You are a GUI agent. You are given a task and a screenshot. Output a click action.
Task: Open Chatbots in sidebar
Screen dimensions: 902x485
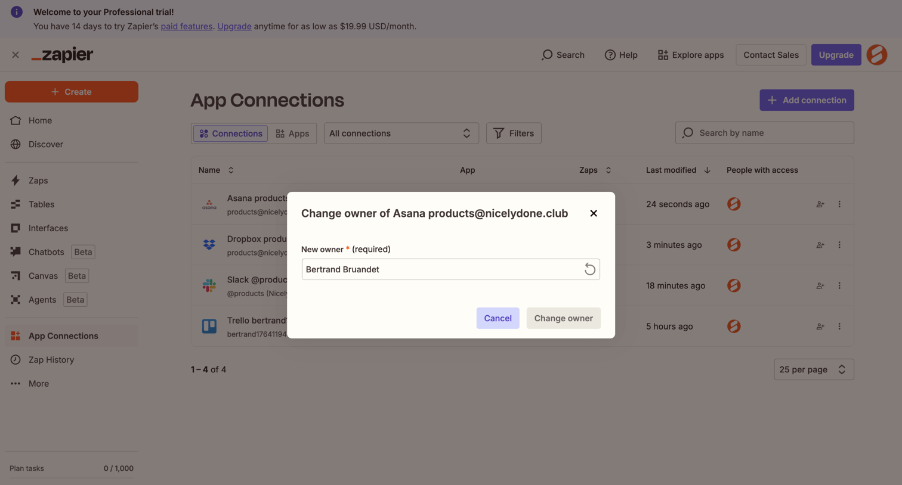pyautogui.click(x=72, y=252)
